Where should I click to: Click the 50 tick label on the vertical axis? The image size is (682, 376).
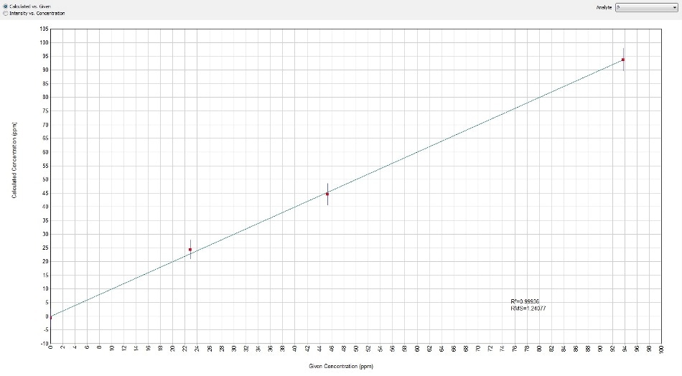click(44, 179)
